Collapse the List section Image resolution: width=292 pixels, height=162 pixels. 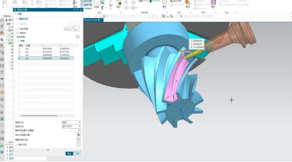(x=18, y=41)
